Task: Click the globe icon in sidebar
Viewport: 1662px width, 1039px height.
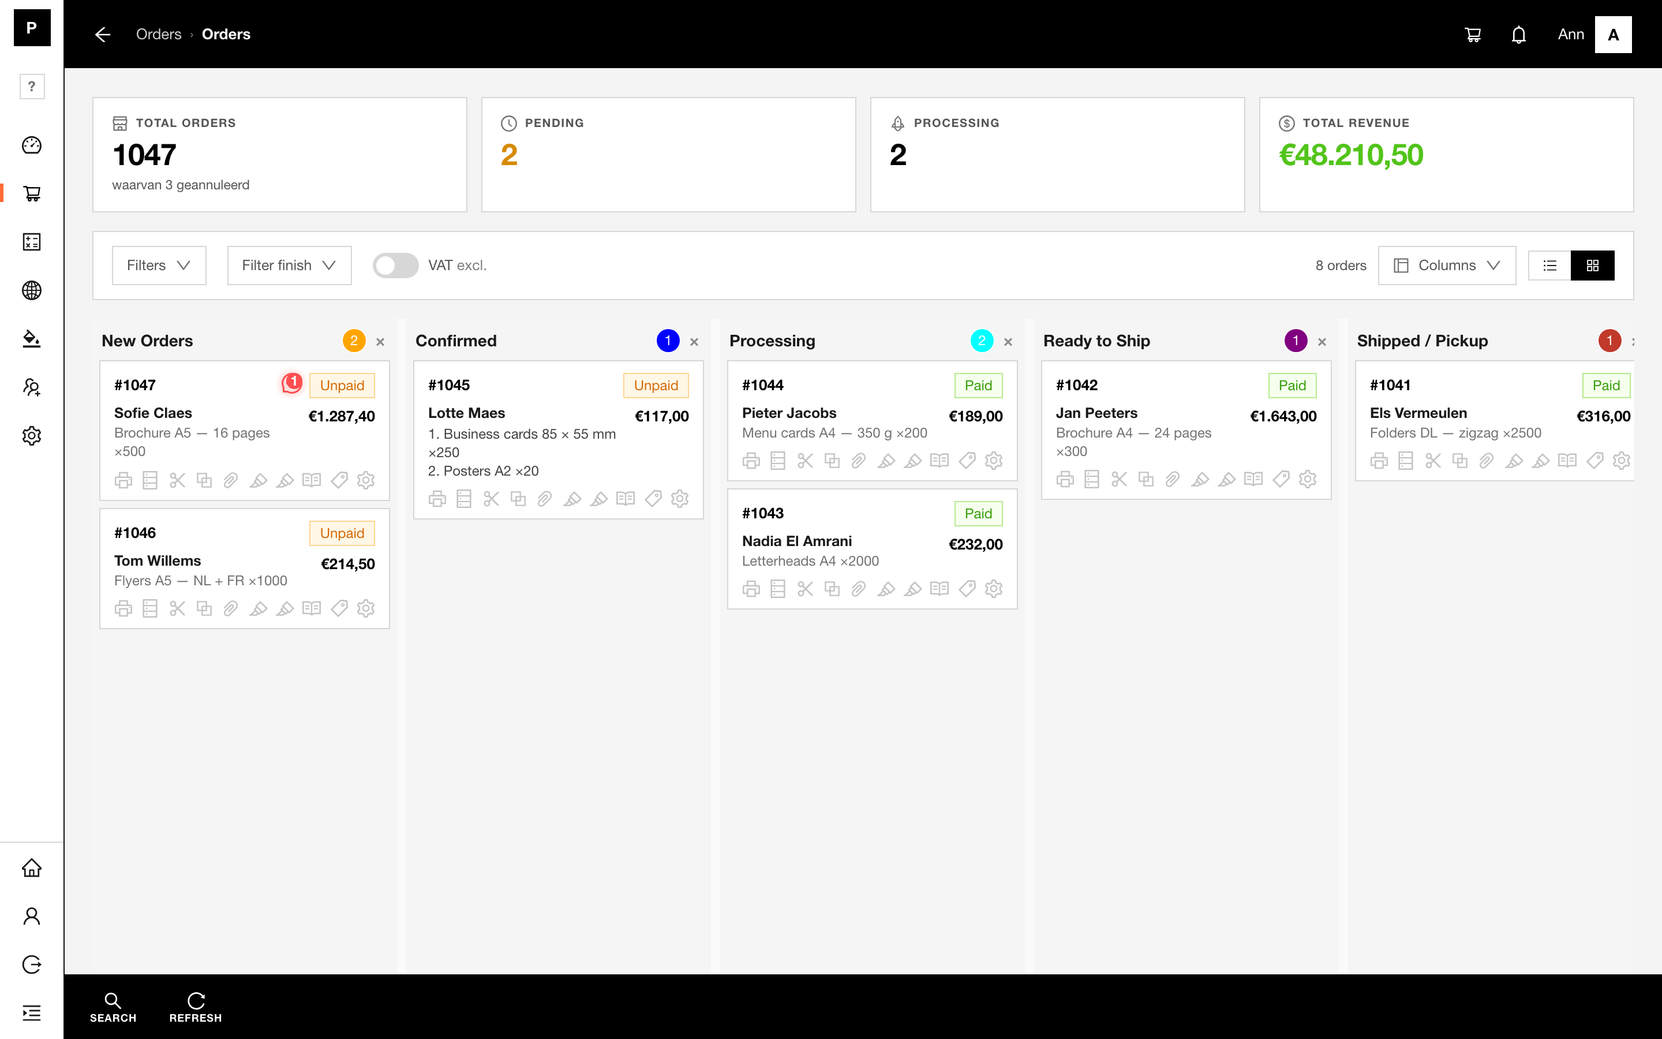Action: tap(32, 290)
